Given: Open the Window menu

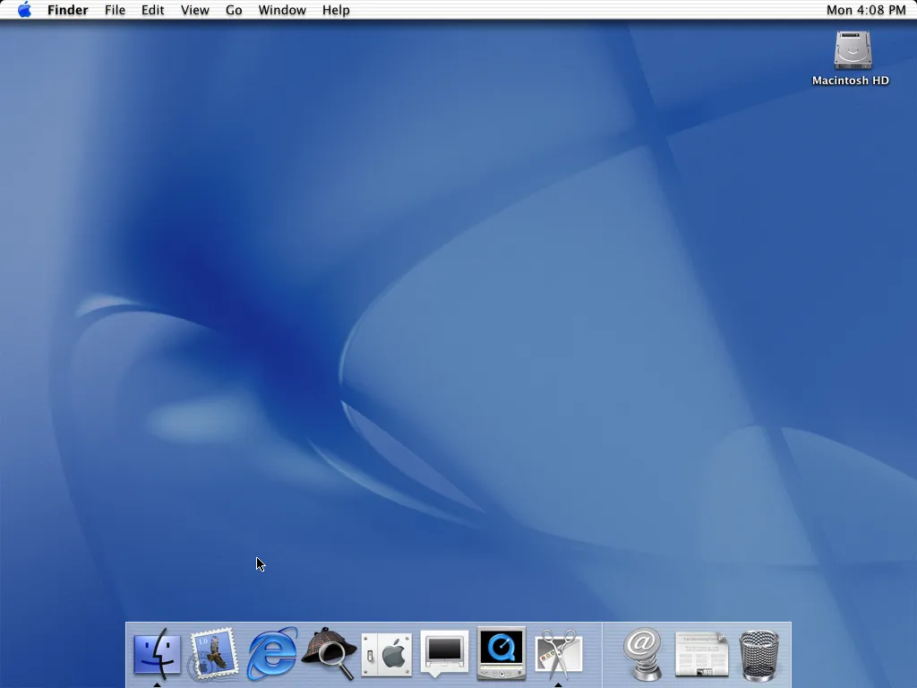Looking at the screenshot, I should tap(282, 10).
